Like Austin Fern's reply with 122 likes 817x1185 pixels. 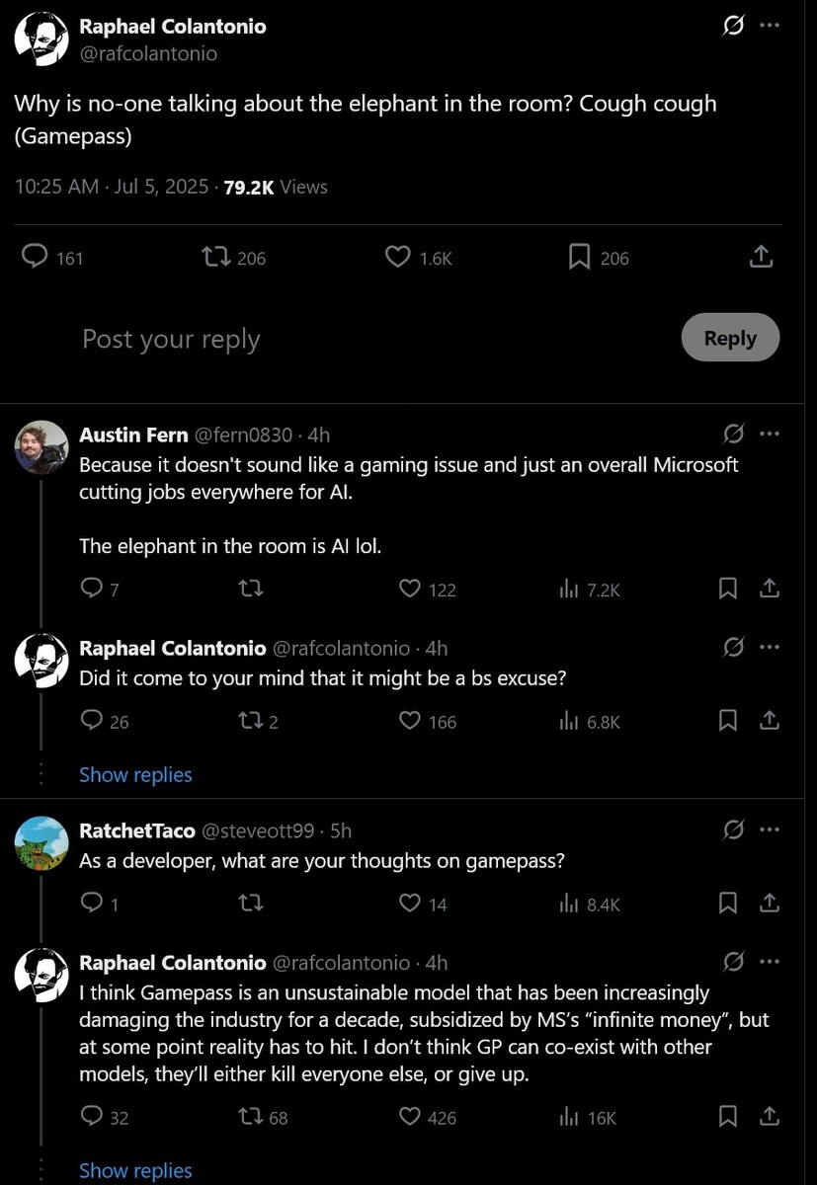pyautogui.click(x=410, y=590)
